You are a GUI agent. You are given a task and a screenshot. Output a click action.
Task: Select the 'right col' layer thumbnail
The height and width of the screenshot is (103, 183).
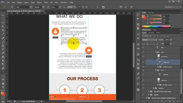[160, 62]
